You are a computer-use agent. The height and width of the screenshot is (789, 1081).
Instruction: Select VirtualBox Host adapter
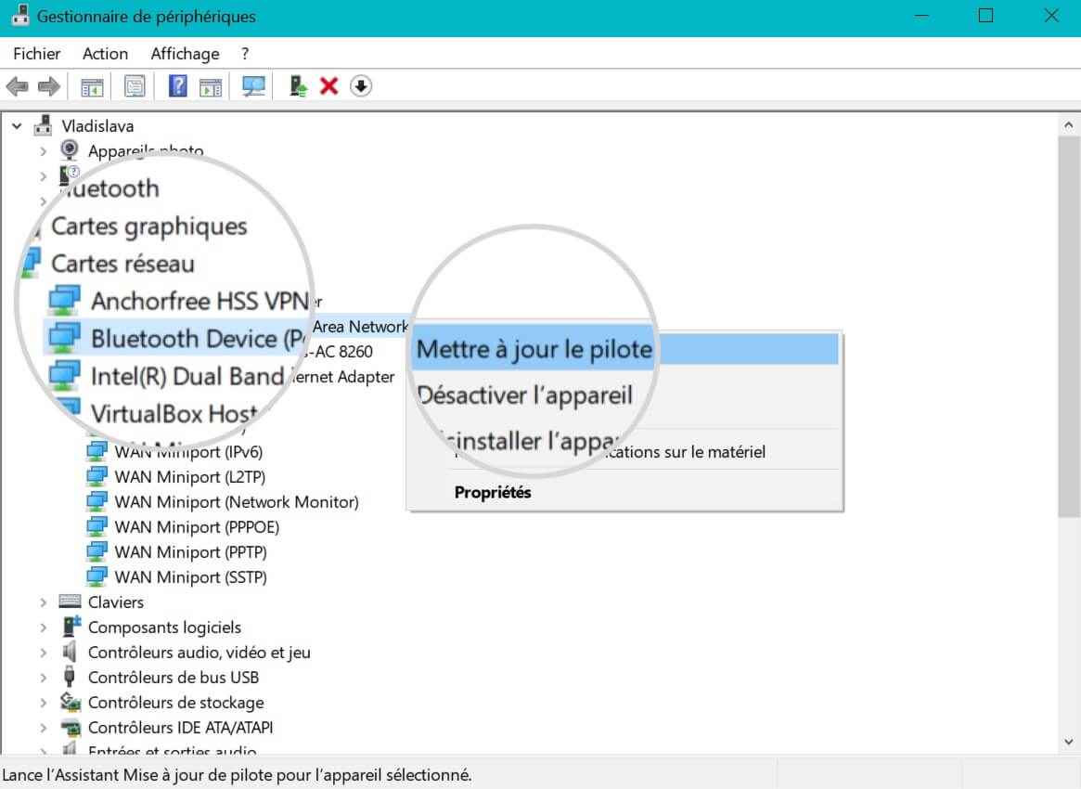tap(174, 413)
